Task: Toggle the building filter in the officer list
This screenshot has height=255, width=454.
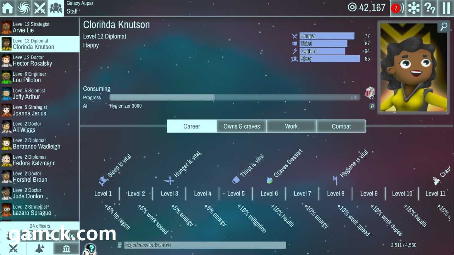Action: [66, 248]
